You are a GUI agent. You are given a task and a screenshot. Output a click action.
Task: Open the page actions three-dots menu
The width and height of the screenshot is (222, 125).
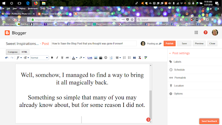123,19
